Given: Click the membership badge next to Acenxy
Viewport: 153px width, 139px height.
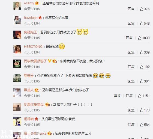Looking at the screenshot, I should 37,3.
